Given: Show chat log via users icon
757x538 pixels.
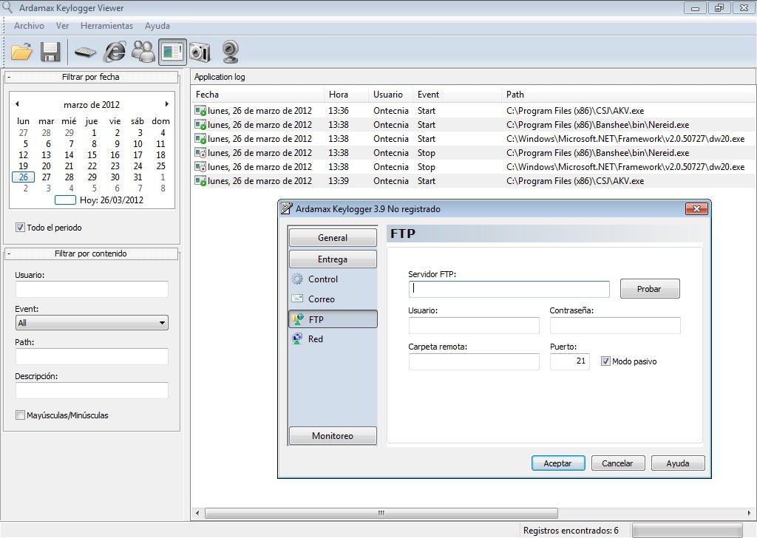Looking at the screenshot, I should tap(143, 52).
